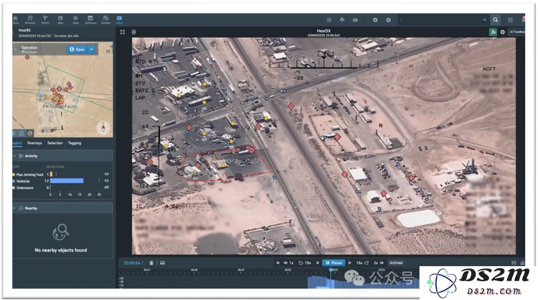Click the circled down-arrow download icon

coord(375,20)
